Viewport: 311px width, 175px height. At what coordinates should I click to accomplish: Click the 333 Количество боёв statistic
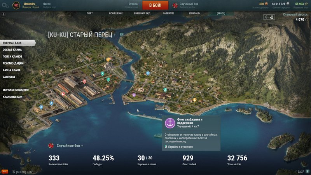pos(58,160)
